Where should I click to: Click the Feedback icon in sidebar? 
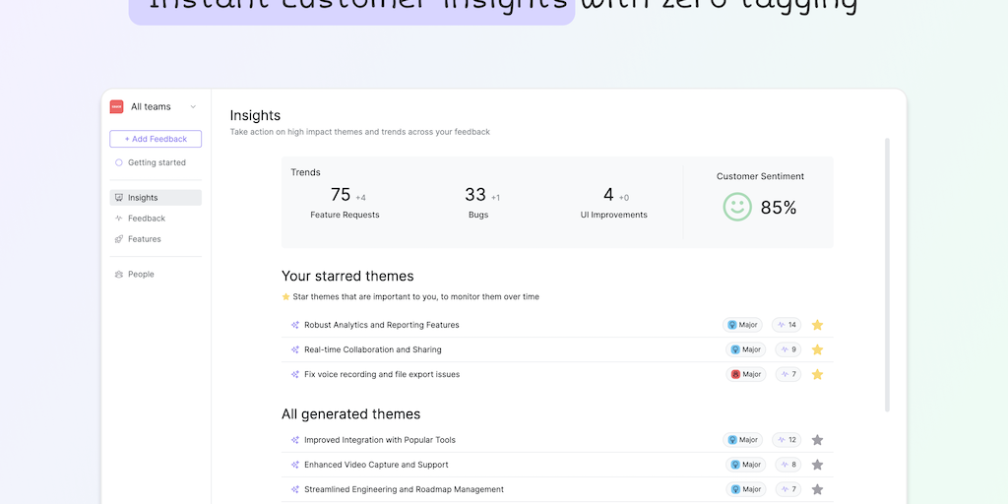click(119, 219)
